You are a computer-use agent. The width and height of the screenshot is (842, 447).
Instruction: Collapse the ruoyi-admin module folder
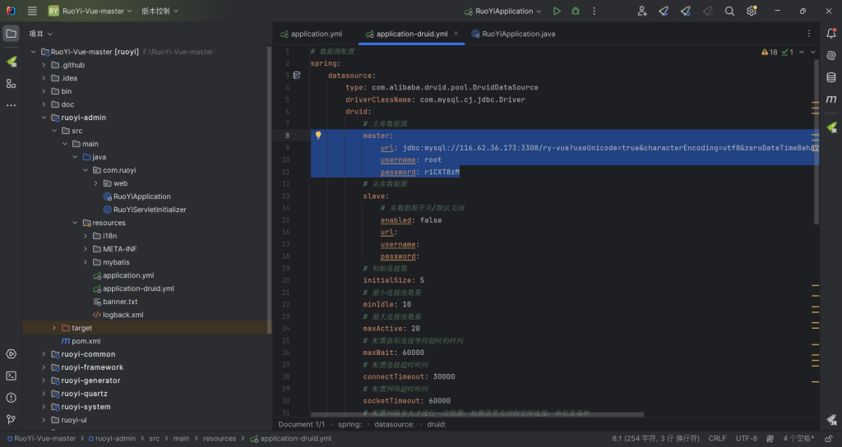(44, 118)
